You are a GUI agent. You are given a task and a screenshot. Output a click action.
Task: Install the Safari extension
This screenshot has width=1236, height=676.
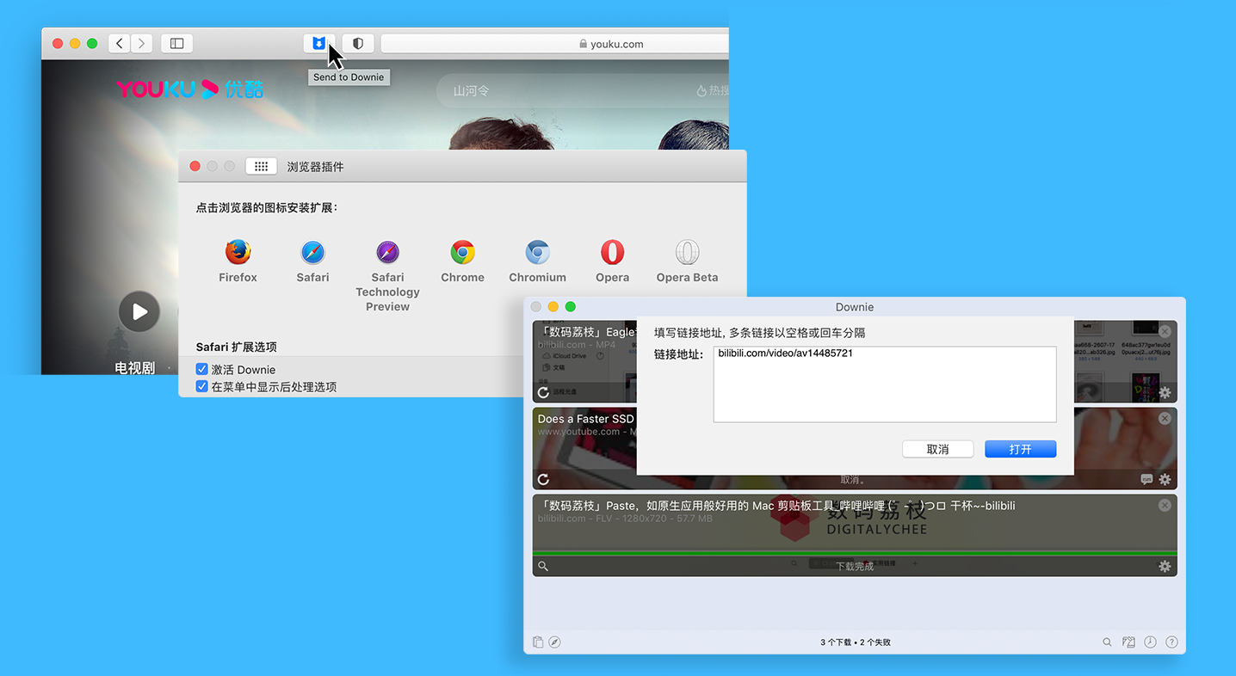click(312, 261)
